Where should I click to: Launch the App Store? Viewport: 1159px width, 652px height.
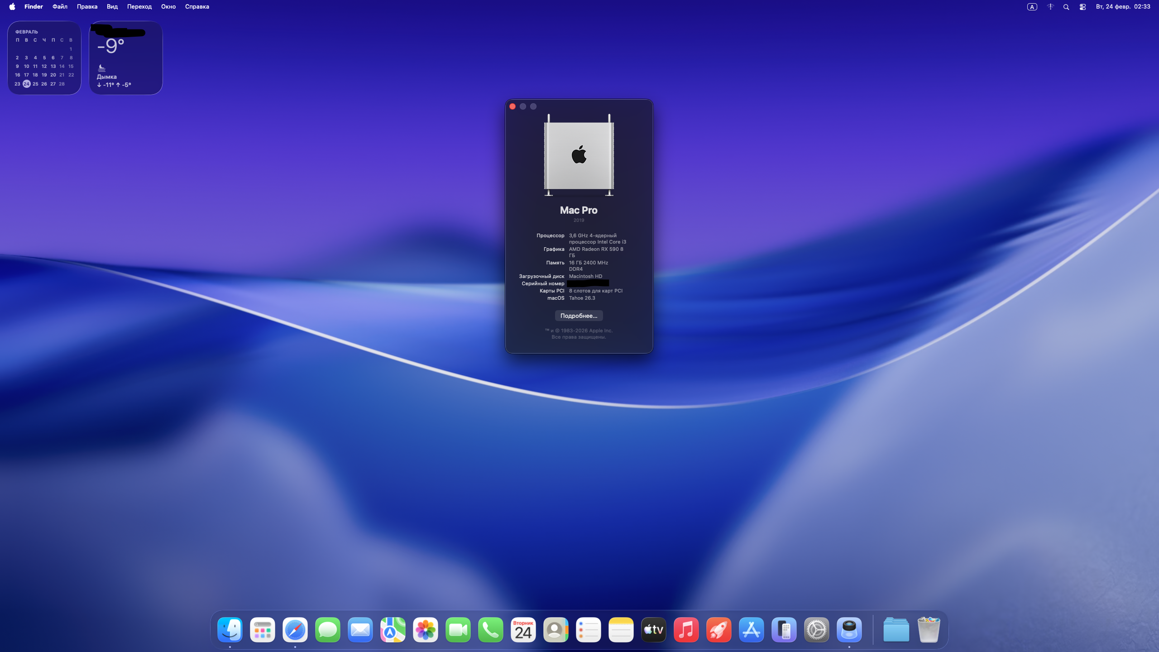click(x=752, y=630)
